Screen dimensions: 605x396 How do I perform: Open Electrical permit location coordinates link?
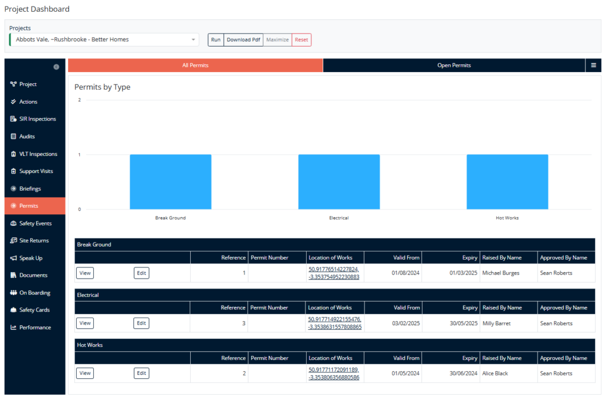point(335,323)
